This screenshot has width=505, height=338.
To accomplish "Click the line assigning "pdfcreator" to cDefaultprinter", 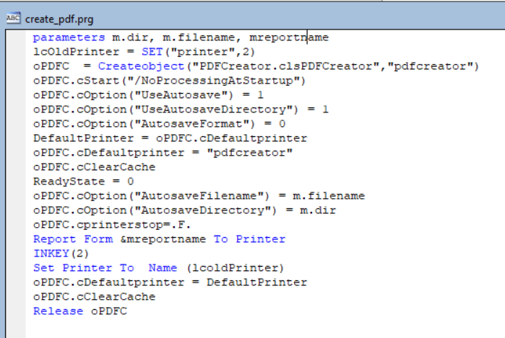I will pyautogui.click(x=163, y=153).
